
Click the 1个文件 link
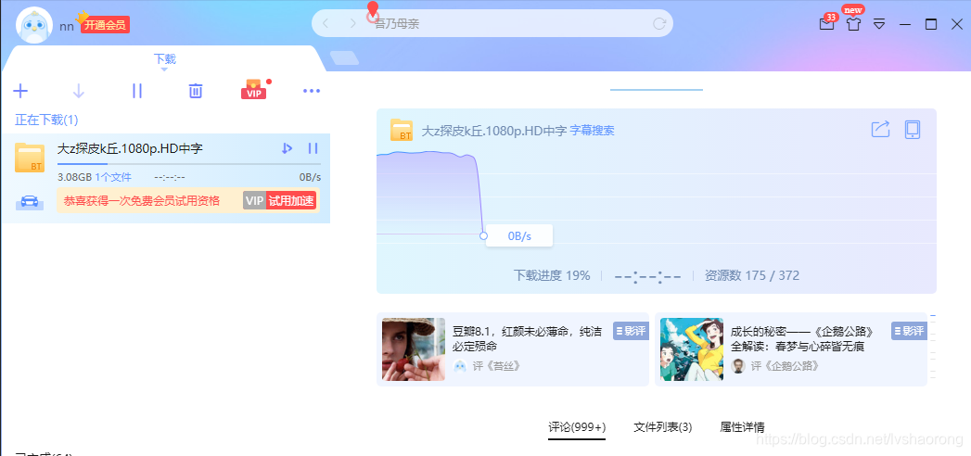(x=113, y=177)
